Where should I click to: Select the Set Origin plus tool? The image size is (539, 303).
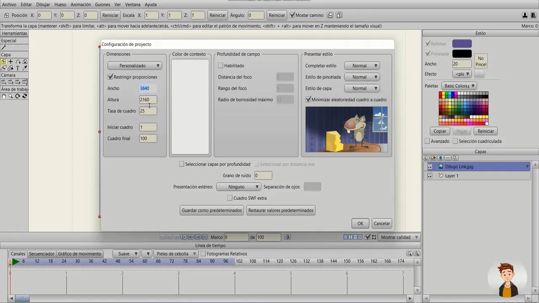click(11, 61)
